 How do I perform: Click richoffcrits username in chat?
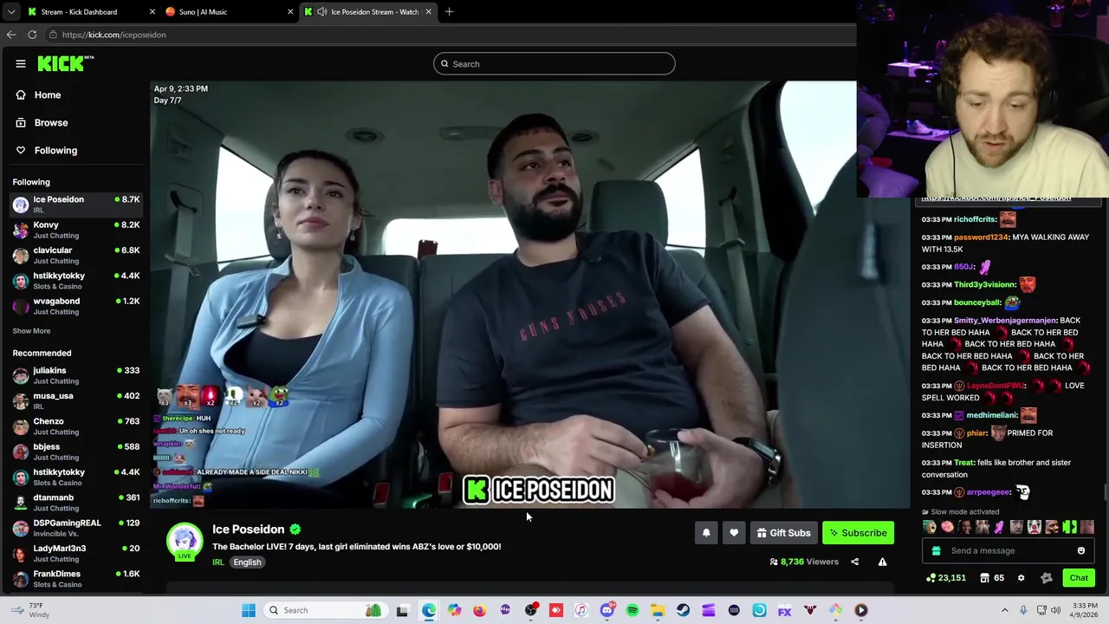pyautogui.click(x=976, y=220)
